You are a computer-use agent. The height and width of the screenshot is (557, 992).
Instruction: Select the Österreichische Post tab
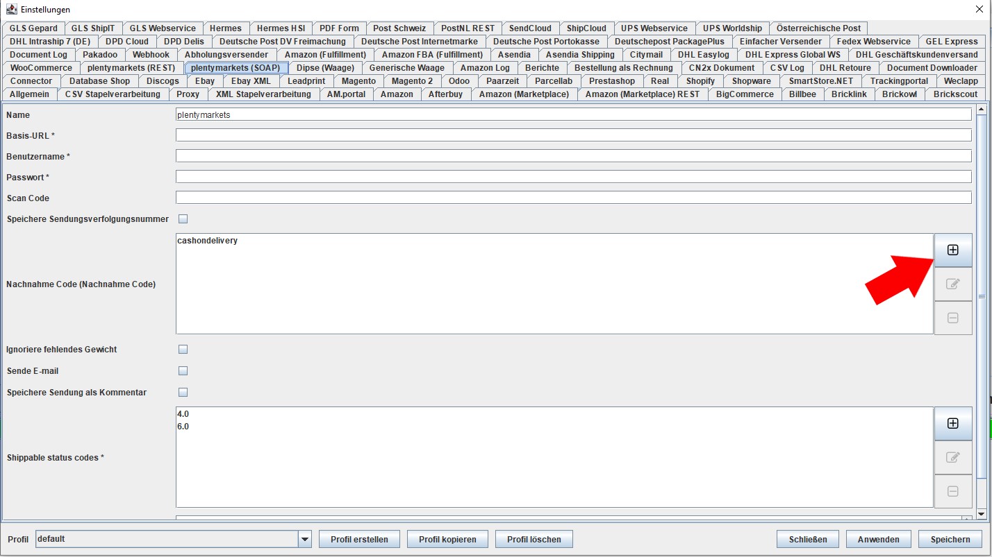[818, 28]
